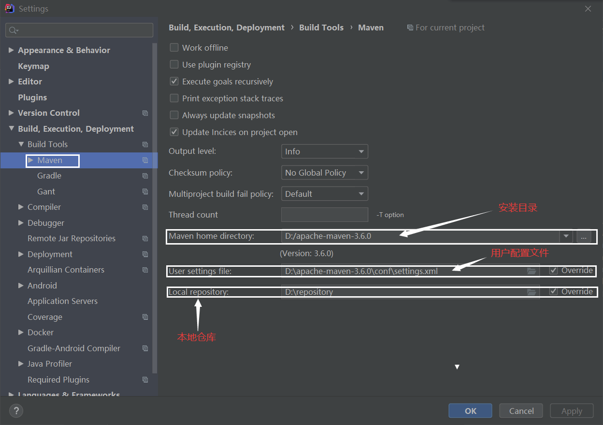This screenshot has height=425, width=603.
Task: Expand the Docker node
Action: click(x=21, y=332)
